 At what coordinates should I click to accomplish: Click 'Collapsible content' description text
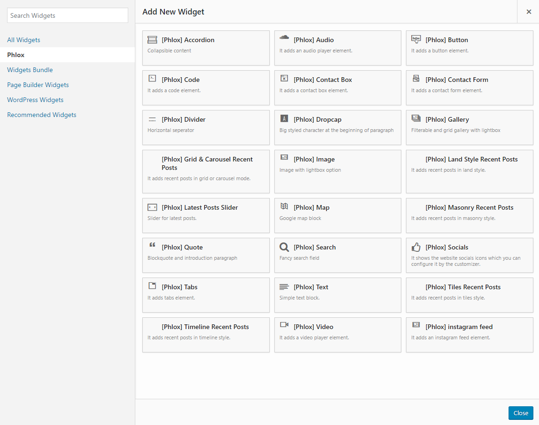[x=169, y=51]
